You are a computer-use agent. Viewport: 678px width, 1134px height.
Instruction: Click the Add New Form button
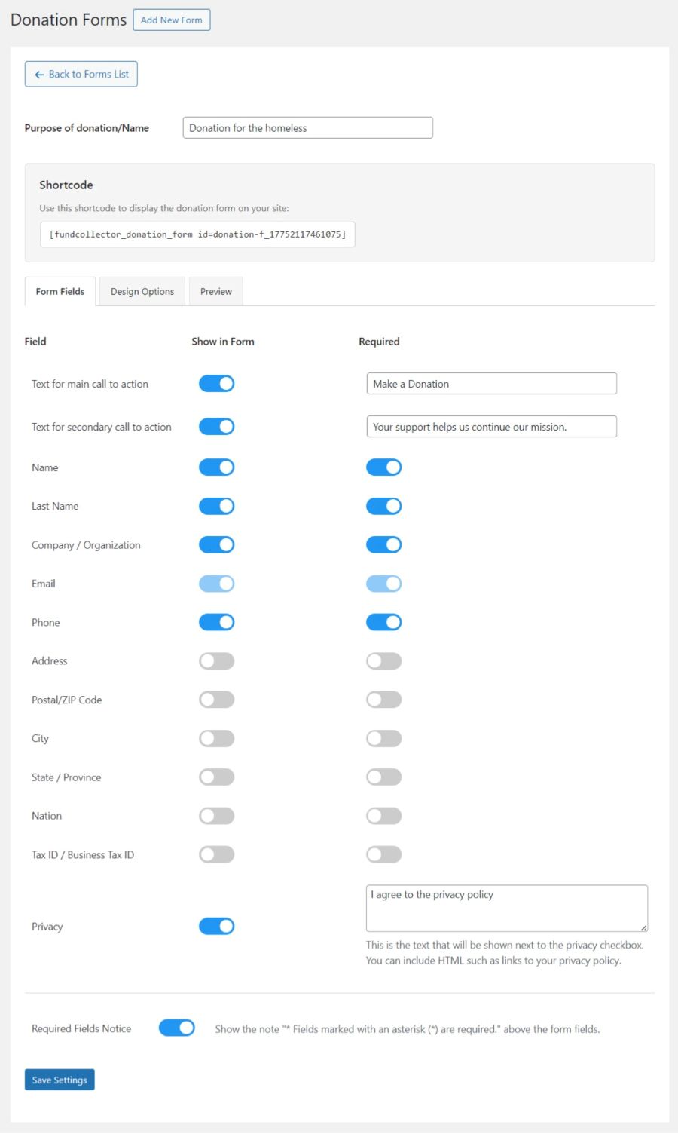coord(171,20)
